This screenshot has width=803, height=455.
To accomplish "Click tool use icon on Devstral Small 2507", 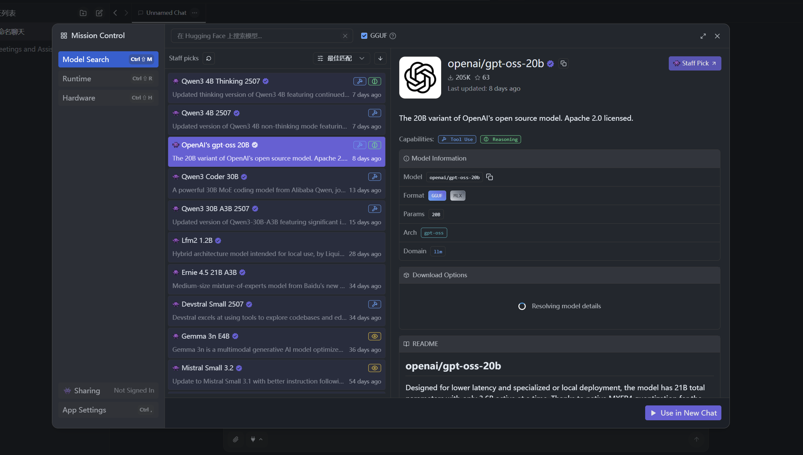I will (x=375, y=304).
